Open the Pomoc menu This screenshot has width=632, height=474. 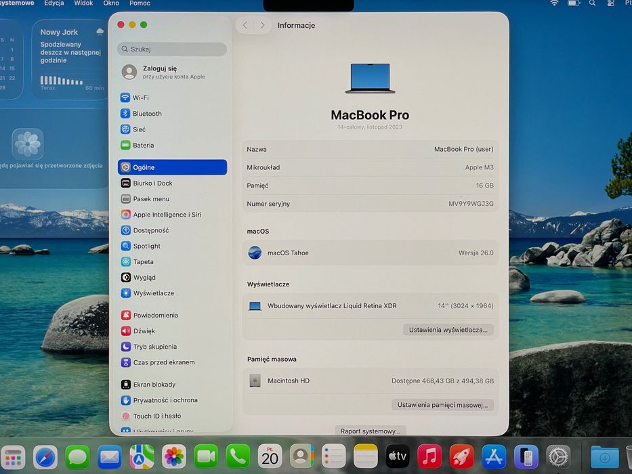(x=140, y=3)
